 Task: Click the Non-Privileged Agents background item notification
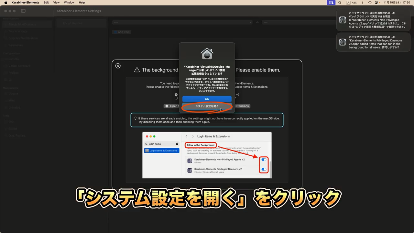tap(373, 20)
